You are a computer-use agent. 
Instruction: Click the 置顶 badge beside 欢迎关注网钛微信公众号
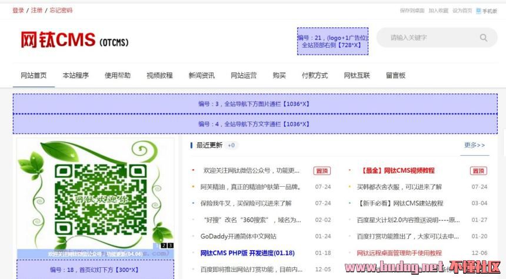click(322, 171)
